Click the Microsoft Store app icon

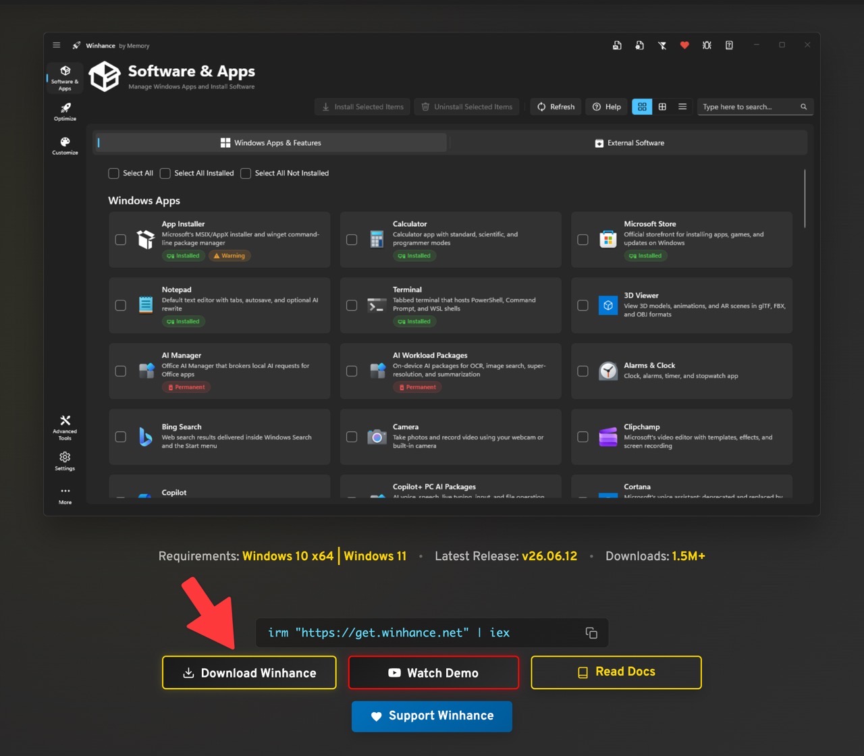click(608, 240)
